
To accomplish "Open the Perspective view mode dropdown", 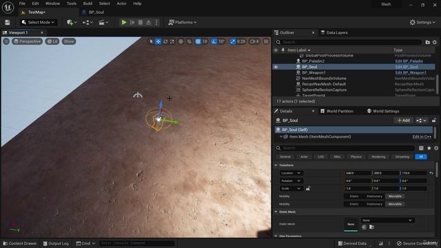I will (x=28, y=41).
